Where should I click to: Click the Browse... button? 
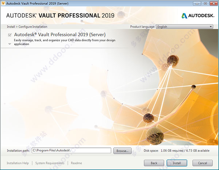point(122,151)
